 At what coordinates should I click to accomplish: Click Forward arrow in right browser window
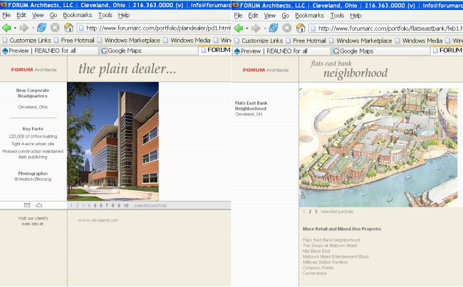(256, 28)
